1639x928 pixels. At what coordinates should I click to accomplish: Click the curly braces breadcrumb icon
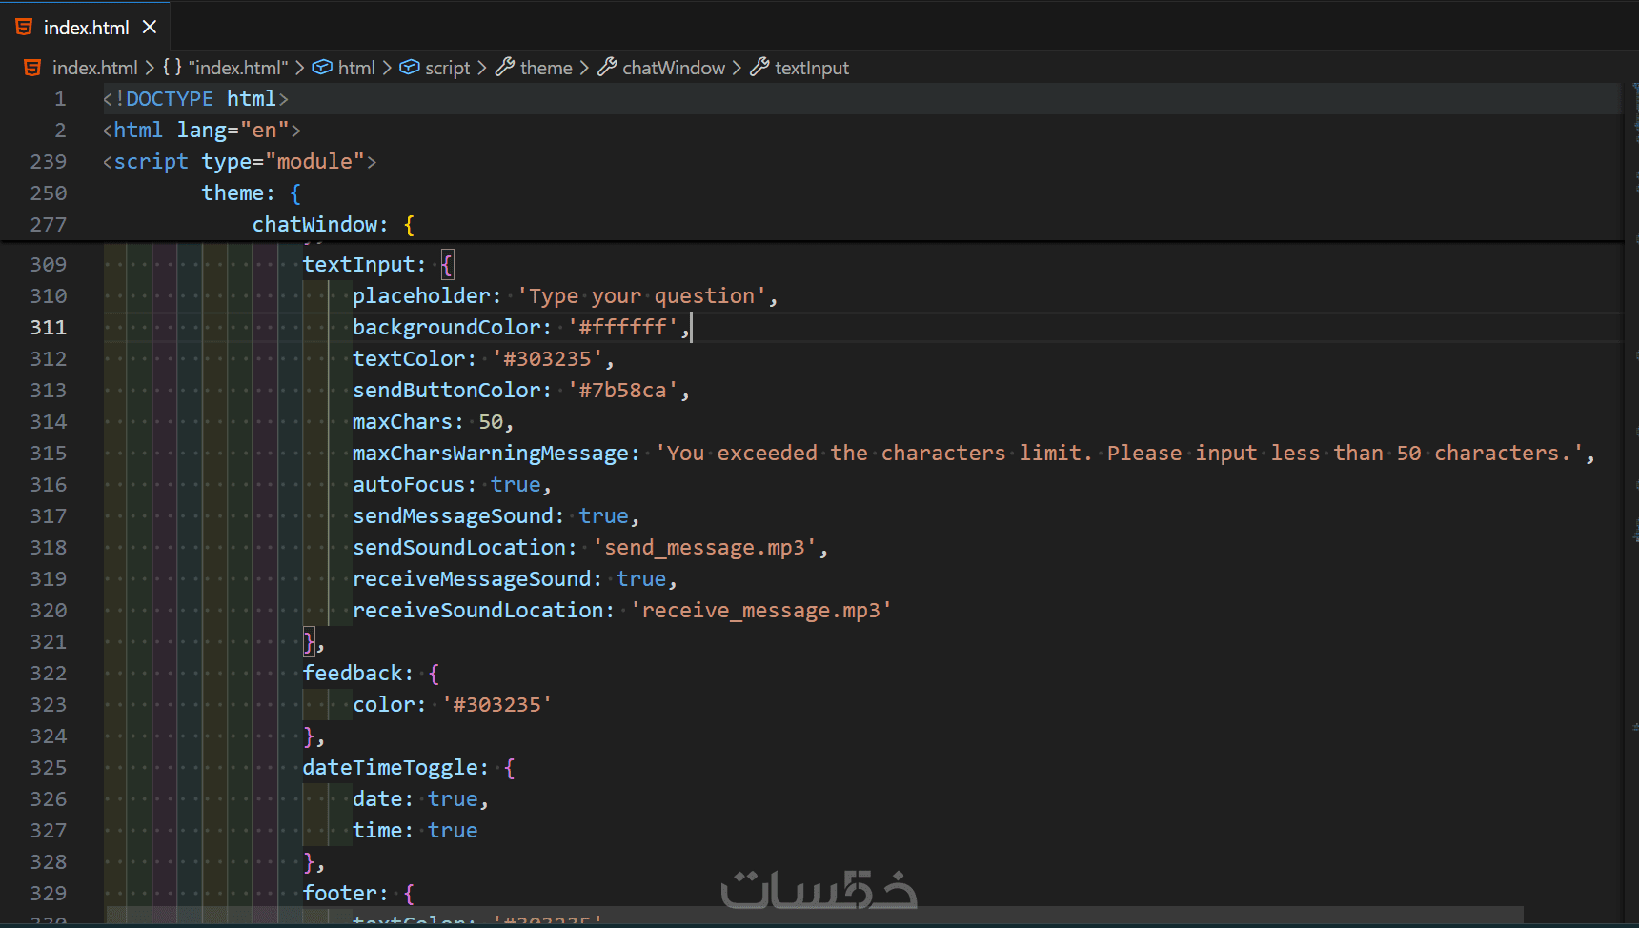[172, 68]
